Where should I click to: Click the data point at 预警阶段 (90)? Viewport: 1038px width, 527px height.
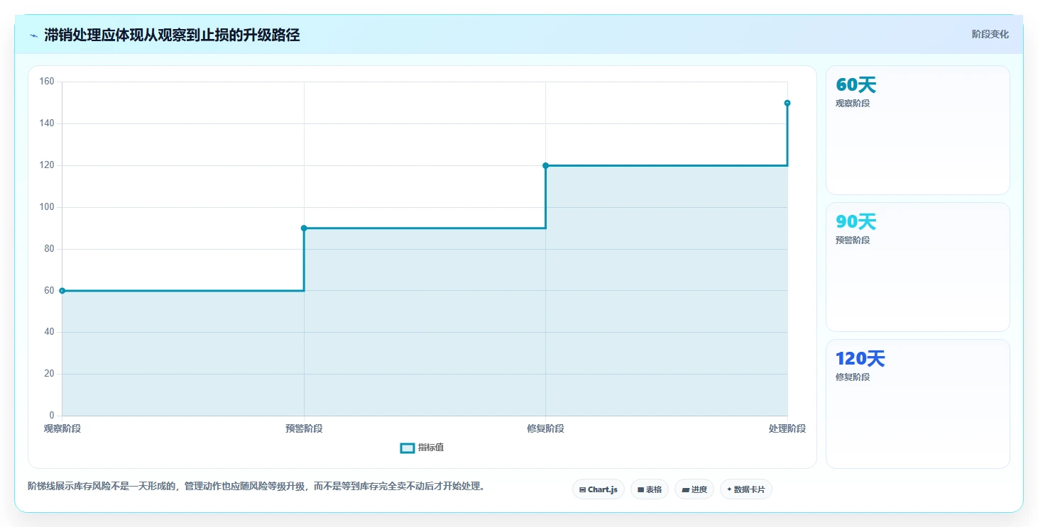click(304, 228)
